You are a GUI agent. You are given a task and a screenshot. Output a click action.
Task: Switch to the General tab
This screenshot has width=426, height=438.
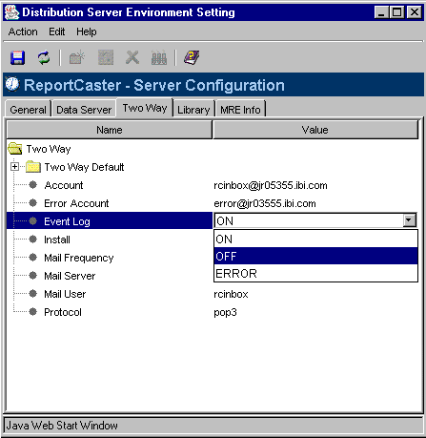point(29,110)
